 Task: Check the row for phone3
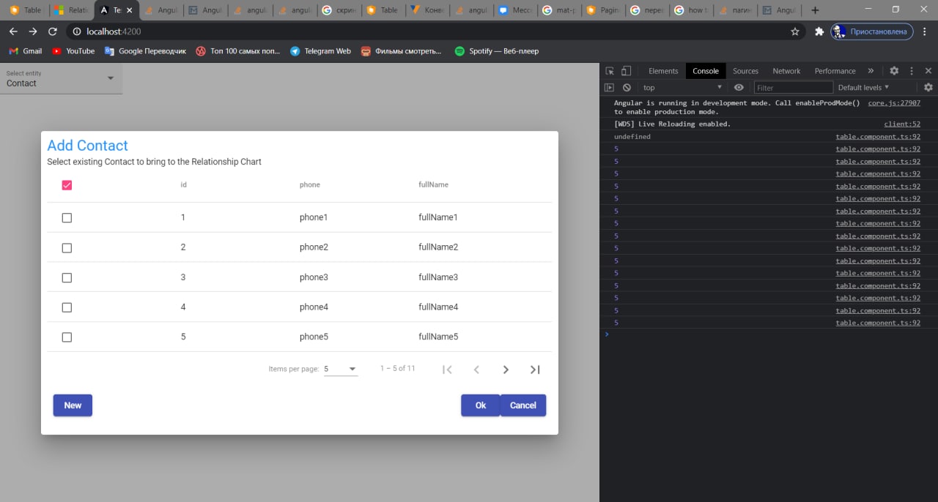[67, 278]
